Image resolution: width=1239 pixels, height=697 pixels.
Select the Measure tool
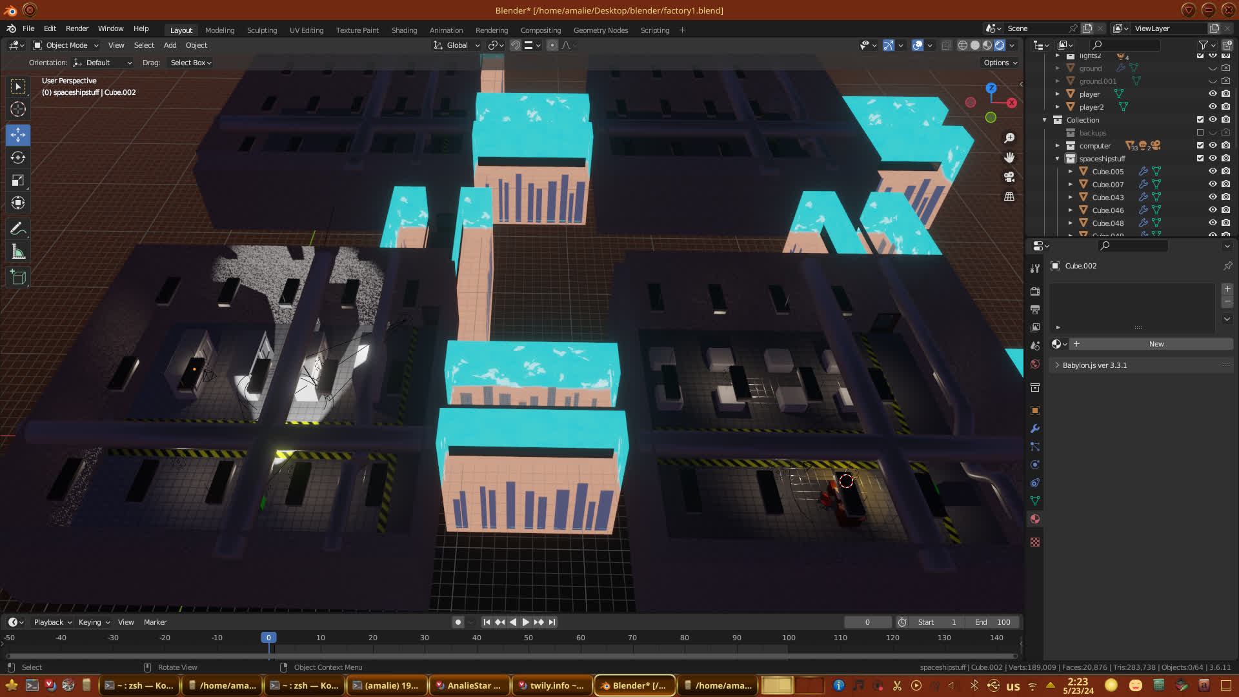coord(18,252)
